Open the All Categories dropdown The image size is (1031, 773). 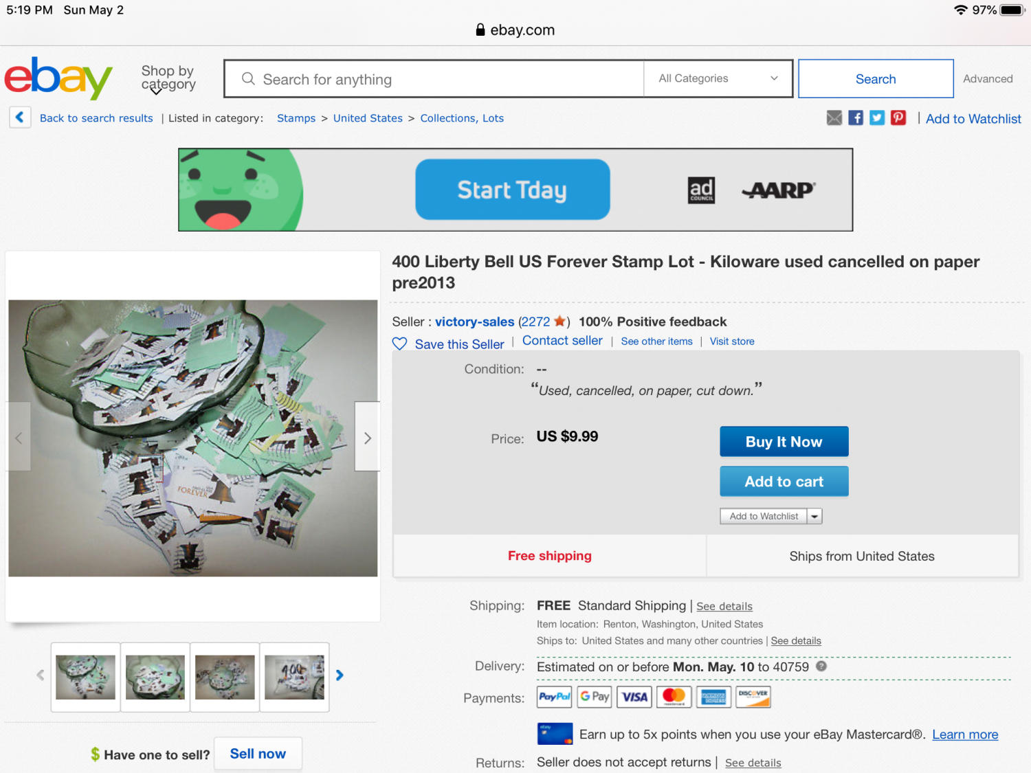[718, 78]
